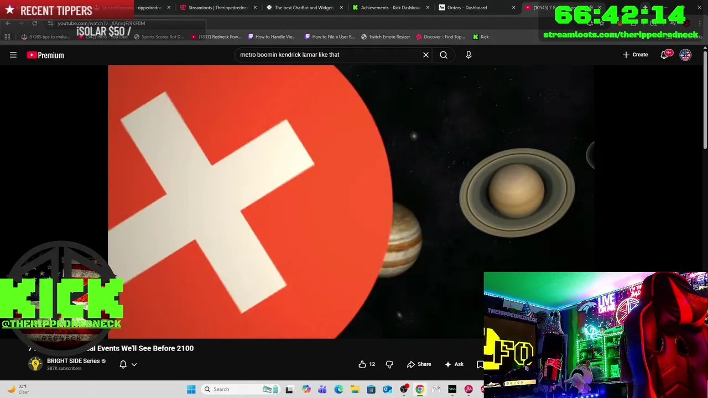Open Discover - Find Top... bookmark
Screen dimensions: 708x398
pyautogui.click(x=440, y=36)
